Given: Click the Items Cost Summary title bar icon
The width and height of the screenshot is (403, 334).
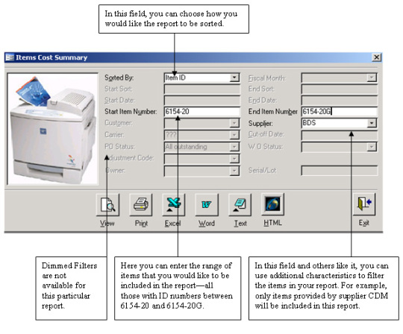Looking at the screenshot, I should (10, 57).
